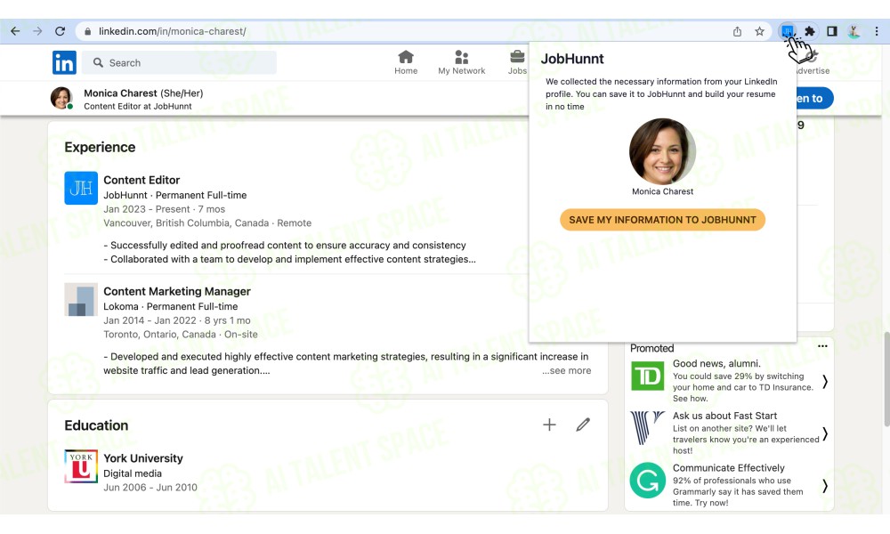Click the 'Jan 2023 - Present · 7 mos' text
Viewport: 890px width, 534px height.
point(164,209)
